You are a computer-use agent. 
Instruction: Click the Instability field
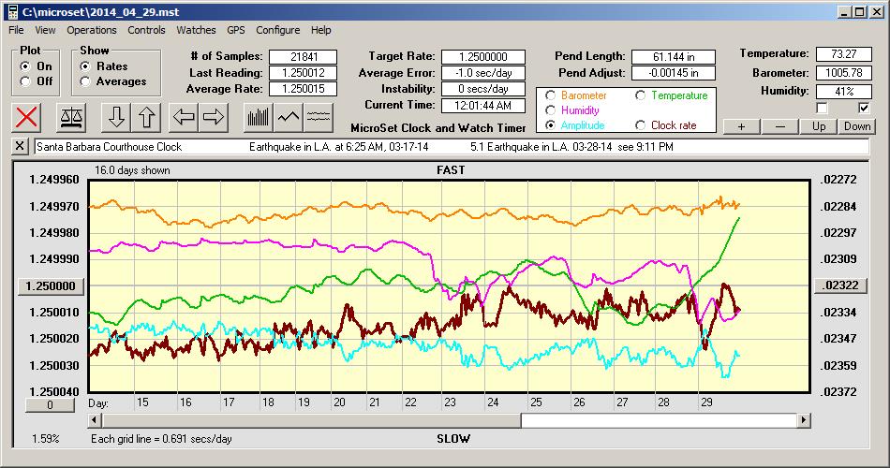(x=483, y=89)
